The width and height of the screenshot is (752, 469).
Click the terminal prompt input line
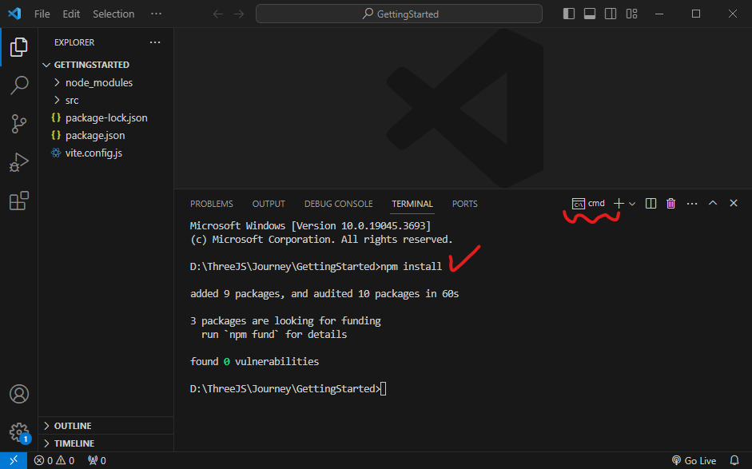click(x=288, y=389)
